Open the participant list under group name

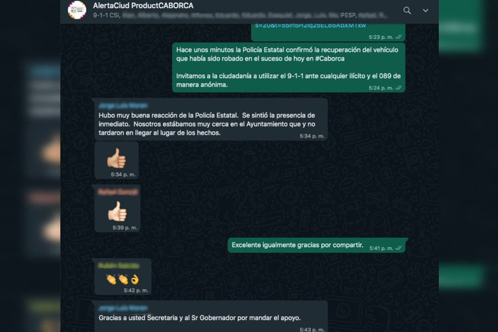[240, 15]
